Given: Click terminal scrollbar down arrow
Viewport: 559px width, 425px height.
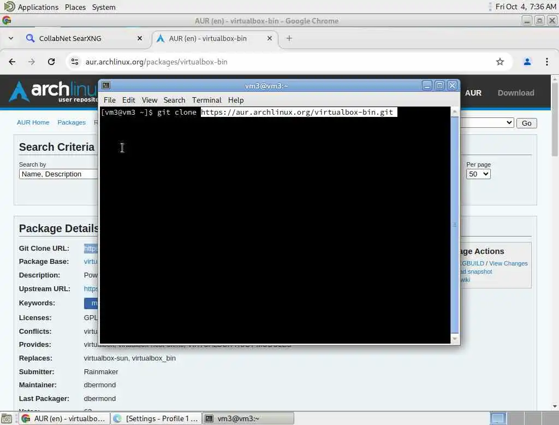Looking at the screenshot, I should coord(455,339).
